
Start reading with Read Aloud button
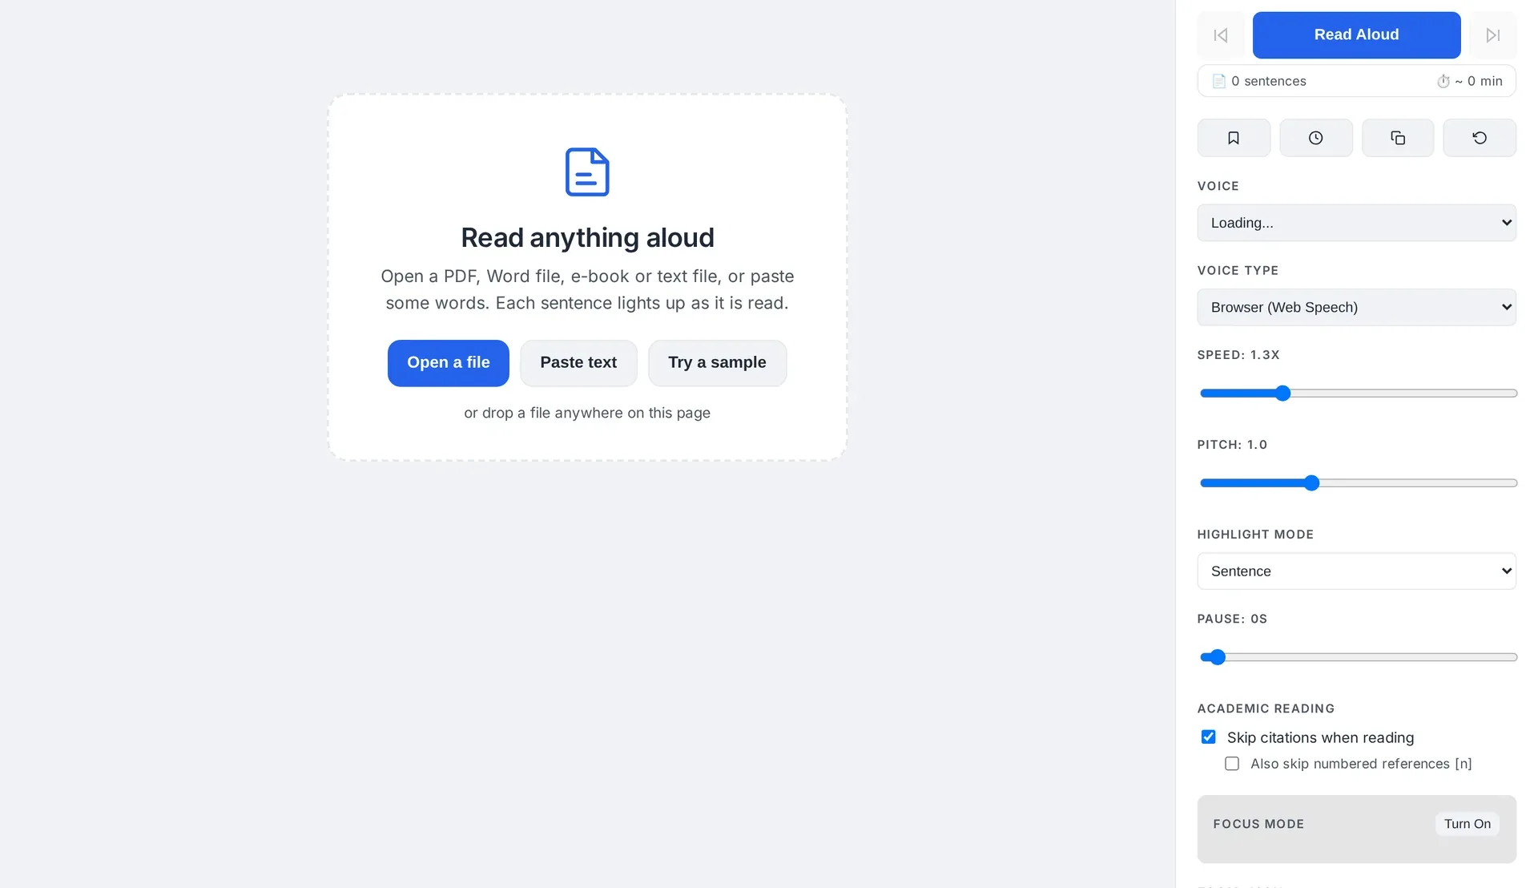point(1356,35)
